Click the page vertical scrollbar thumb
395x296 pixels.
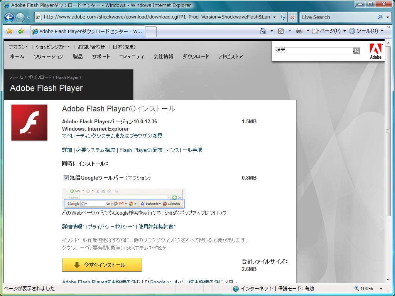pos(388,131)
